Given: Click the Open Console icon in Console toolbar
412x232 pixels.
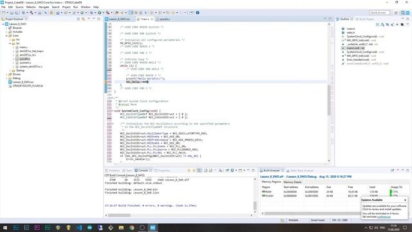Looking at the screenshot, I should pyautogui.click(x=240, y=170).
